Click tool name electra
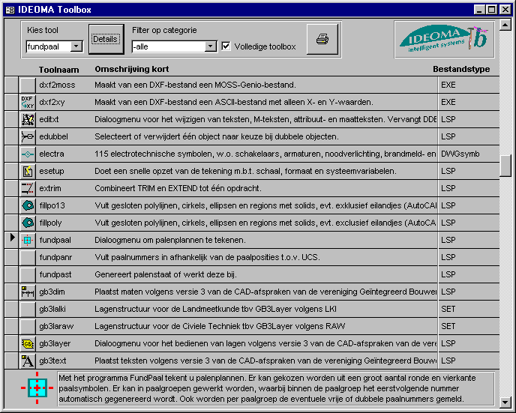This screenshot has width=516, height=413. tap(52, 154)
